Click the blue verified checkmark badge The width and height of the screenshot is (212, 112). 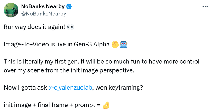click(69, 6)
